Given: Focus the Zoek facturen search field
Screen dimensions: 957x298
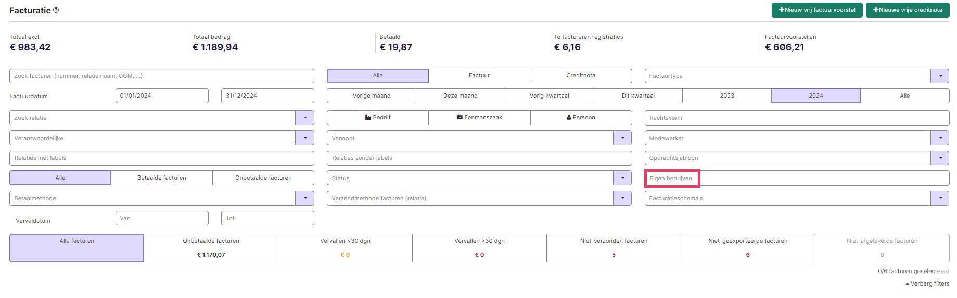Looking at the screenshot, I should pyautogui.click(x=162, y=76).
